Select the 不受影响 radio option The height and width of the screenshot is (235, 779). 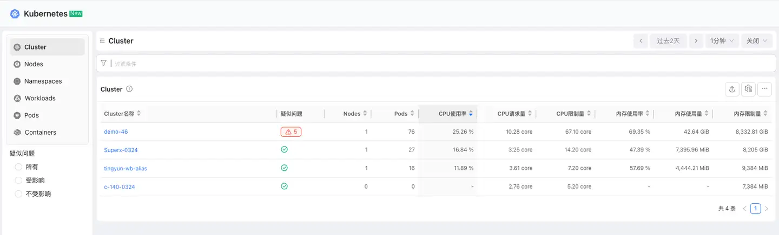(x=19, y=194)
